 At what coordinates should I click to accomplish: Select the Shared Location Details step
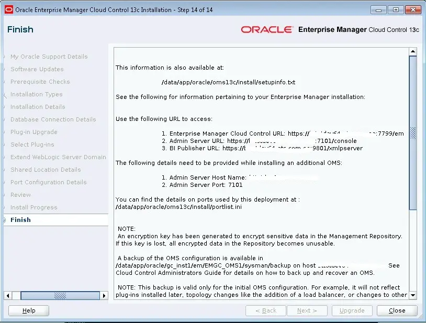tap(46, 170)
